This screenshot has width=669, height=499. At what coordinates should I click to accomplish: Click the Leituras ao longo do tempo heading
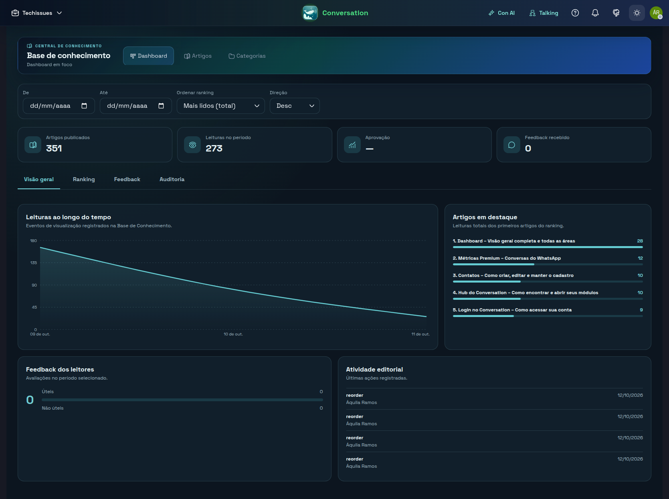tap(69, 217)
